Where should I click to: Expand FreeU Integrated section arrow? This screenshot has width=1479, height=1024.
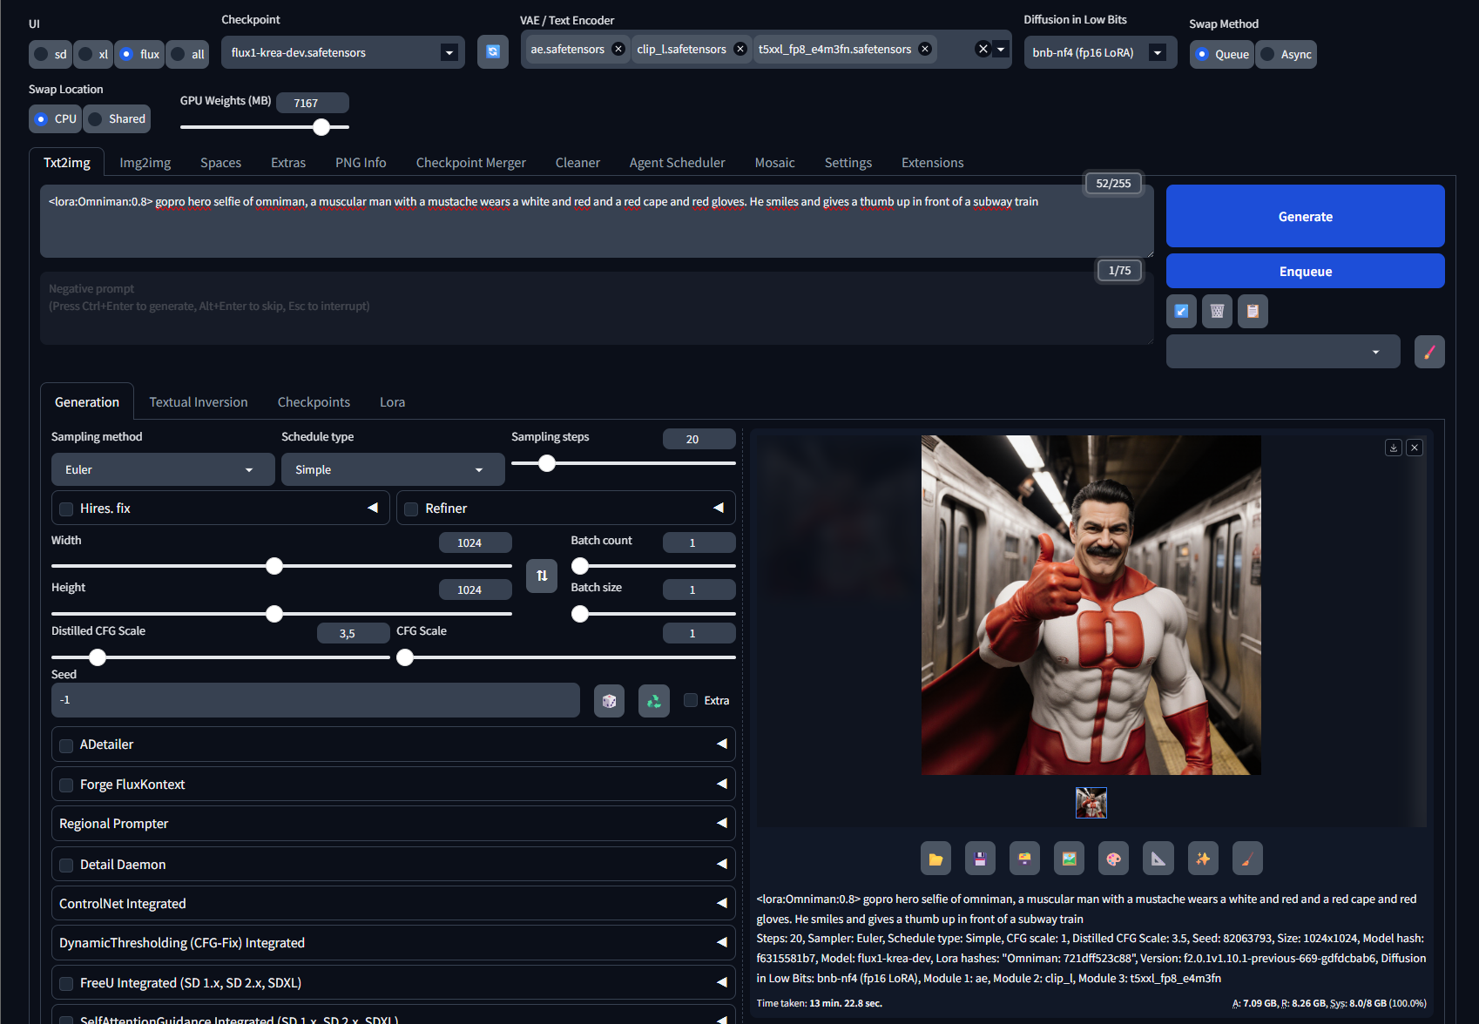(x=722, y=982)
